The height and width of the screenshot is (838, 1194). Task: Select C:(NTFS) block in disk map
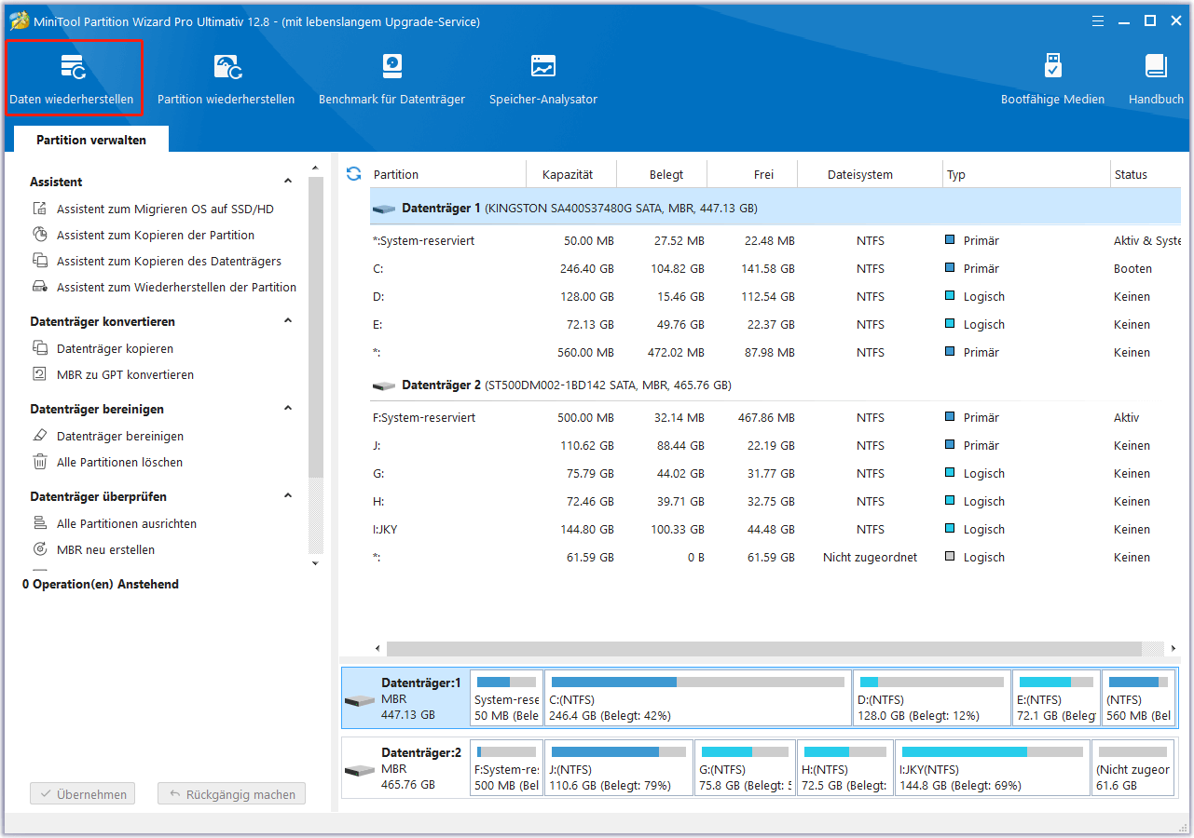coord(697,698)
